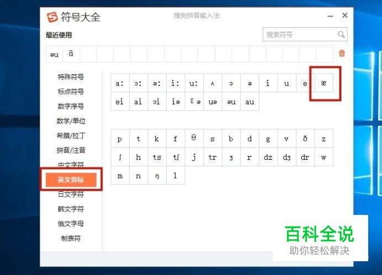
Task: Select recently used symbol əu
Action: coord(54,54)
